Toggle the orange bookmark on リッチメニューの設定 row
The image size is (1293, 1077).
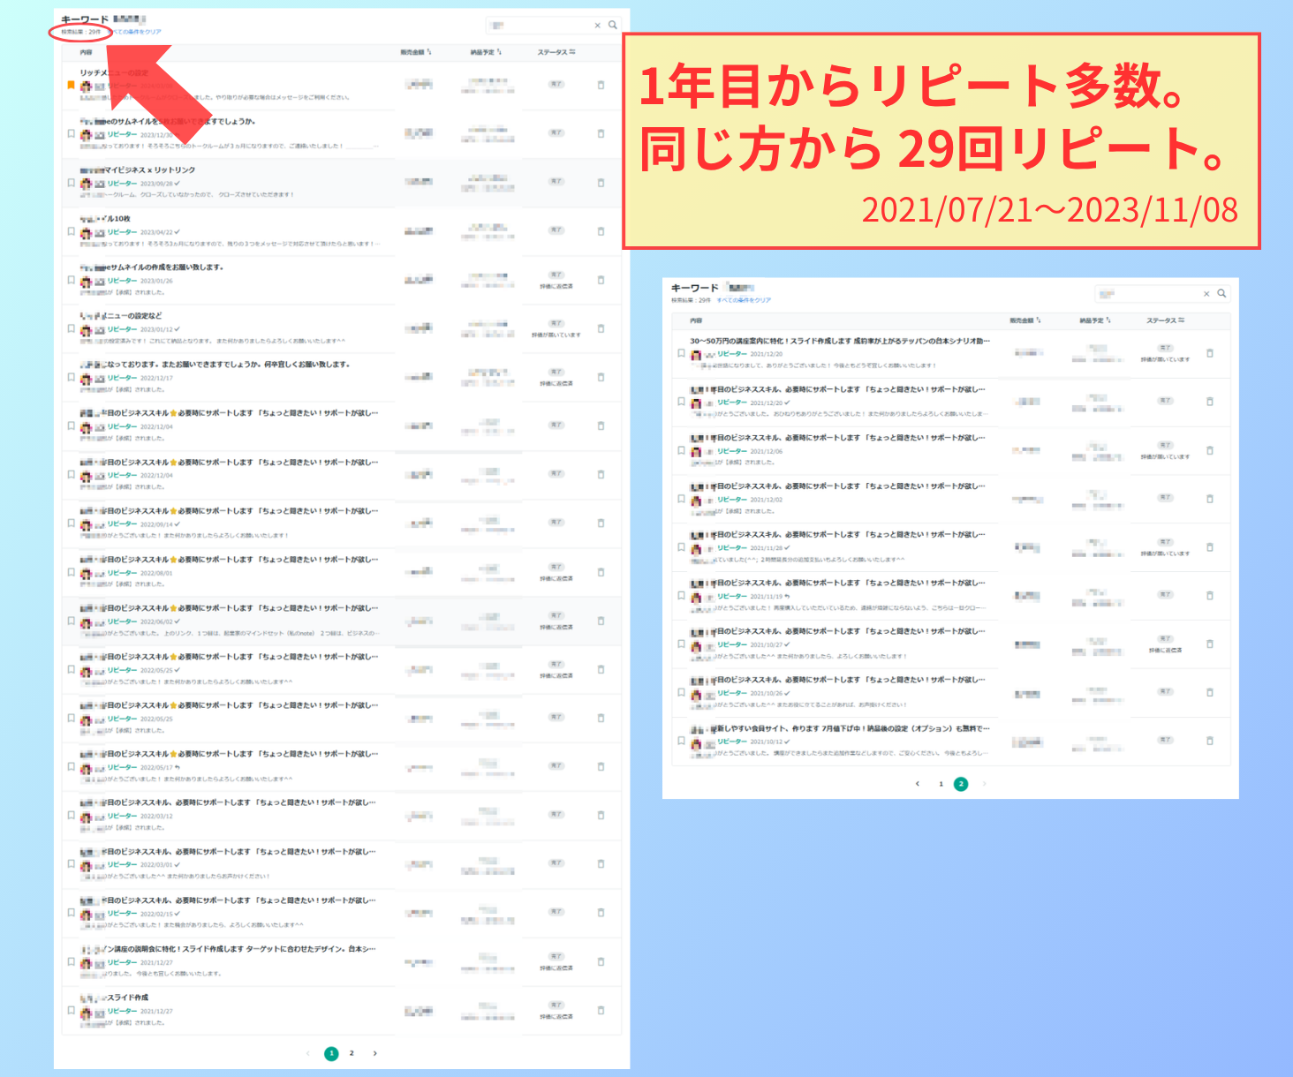point(72,86)
